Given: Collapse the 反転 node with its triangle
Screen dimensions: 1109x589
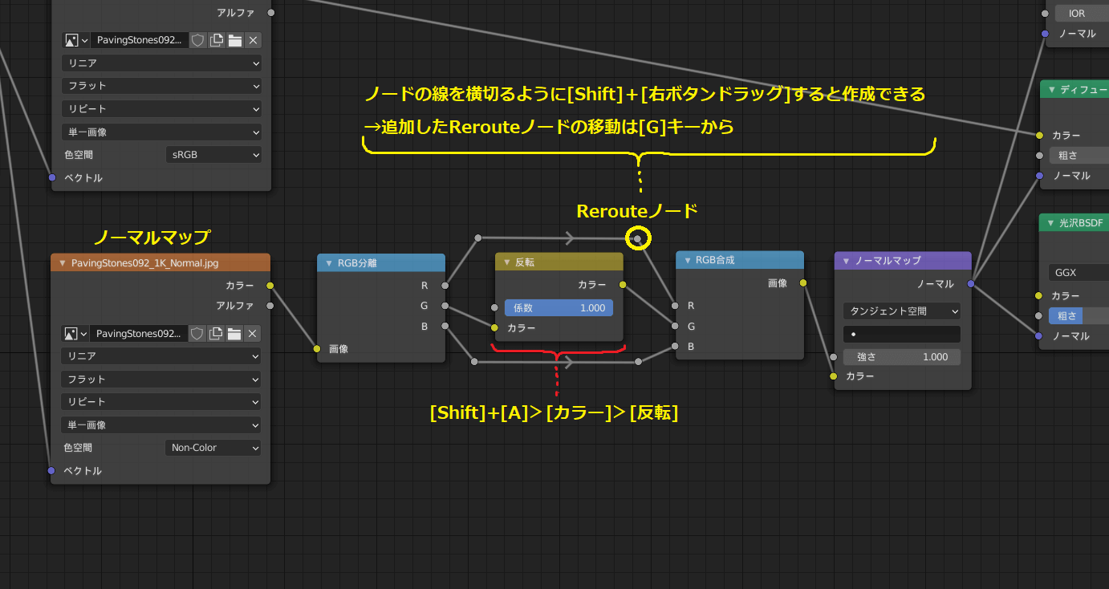Looking at the screenshot, I should point(506,262).
